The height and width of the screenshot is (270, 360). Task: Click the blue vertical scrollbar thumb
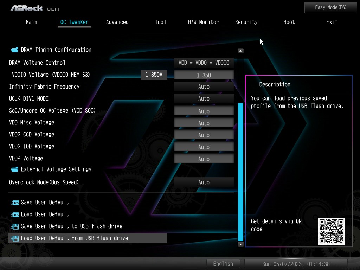[240, 171]
